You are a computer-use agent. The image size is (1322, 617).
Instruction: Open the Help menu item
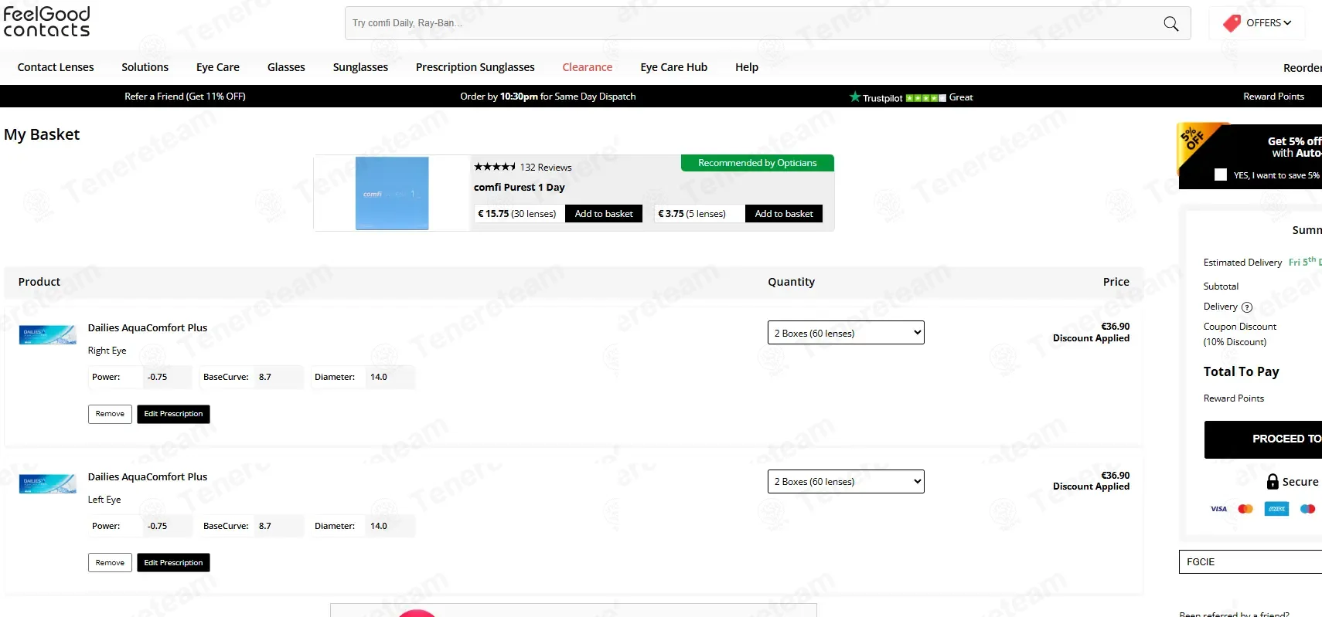tap(747, 67)
